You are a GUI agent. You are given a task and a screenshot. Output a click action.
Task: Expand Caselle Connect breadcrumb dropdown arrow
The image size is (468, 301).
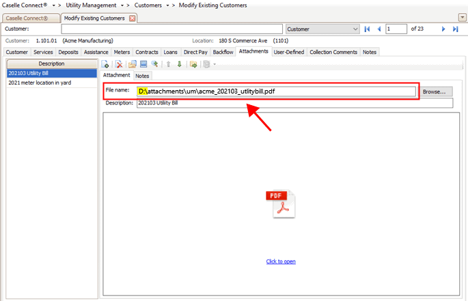[x=54, y=5]
